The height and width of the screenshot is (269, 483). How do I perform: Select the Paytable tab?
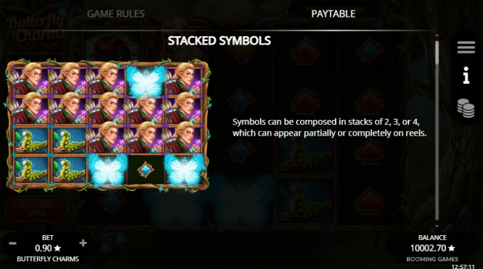tap(333, 14)
